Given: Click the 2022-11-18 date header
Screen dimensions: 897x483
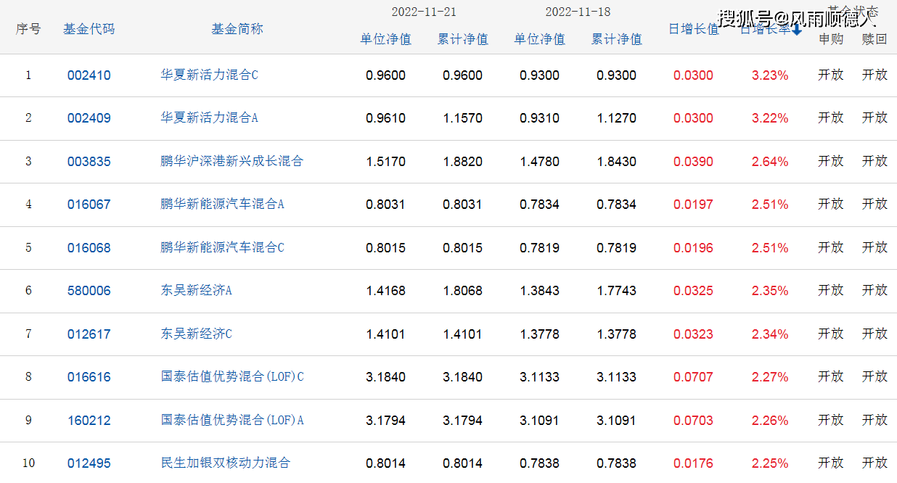Looking at the screenshot, I should (x=578, y=12).
